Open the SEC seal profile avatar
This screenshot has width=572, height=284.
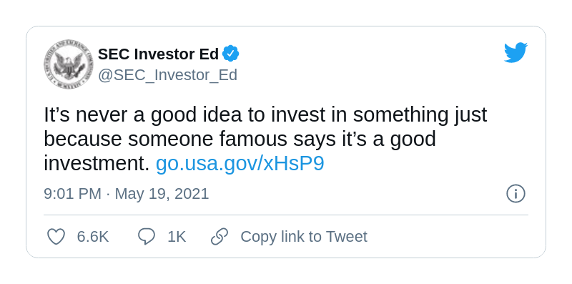click(x=68, y=64)
